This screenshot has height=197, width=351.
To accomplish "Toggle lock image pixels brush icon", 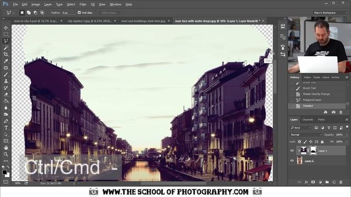I will 305,142.
